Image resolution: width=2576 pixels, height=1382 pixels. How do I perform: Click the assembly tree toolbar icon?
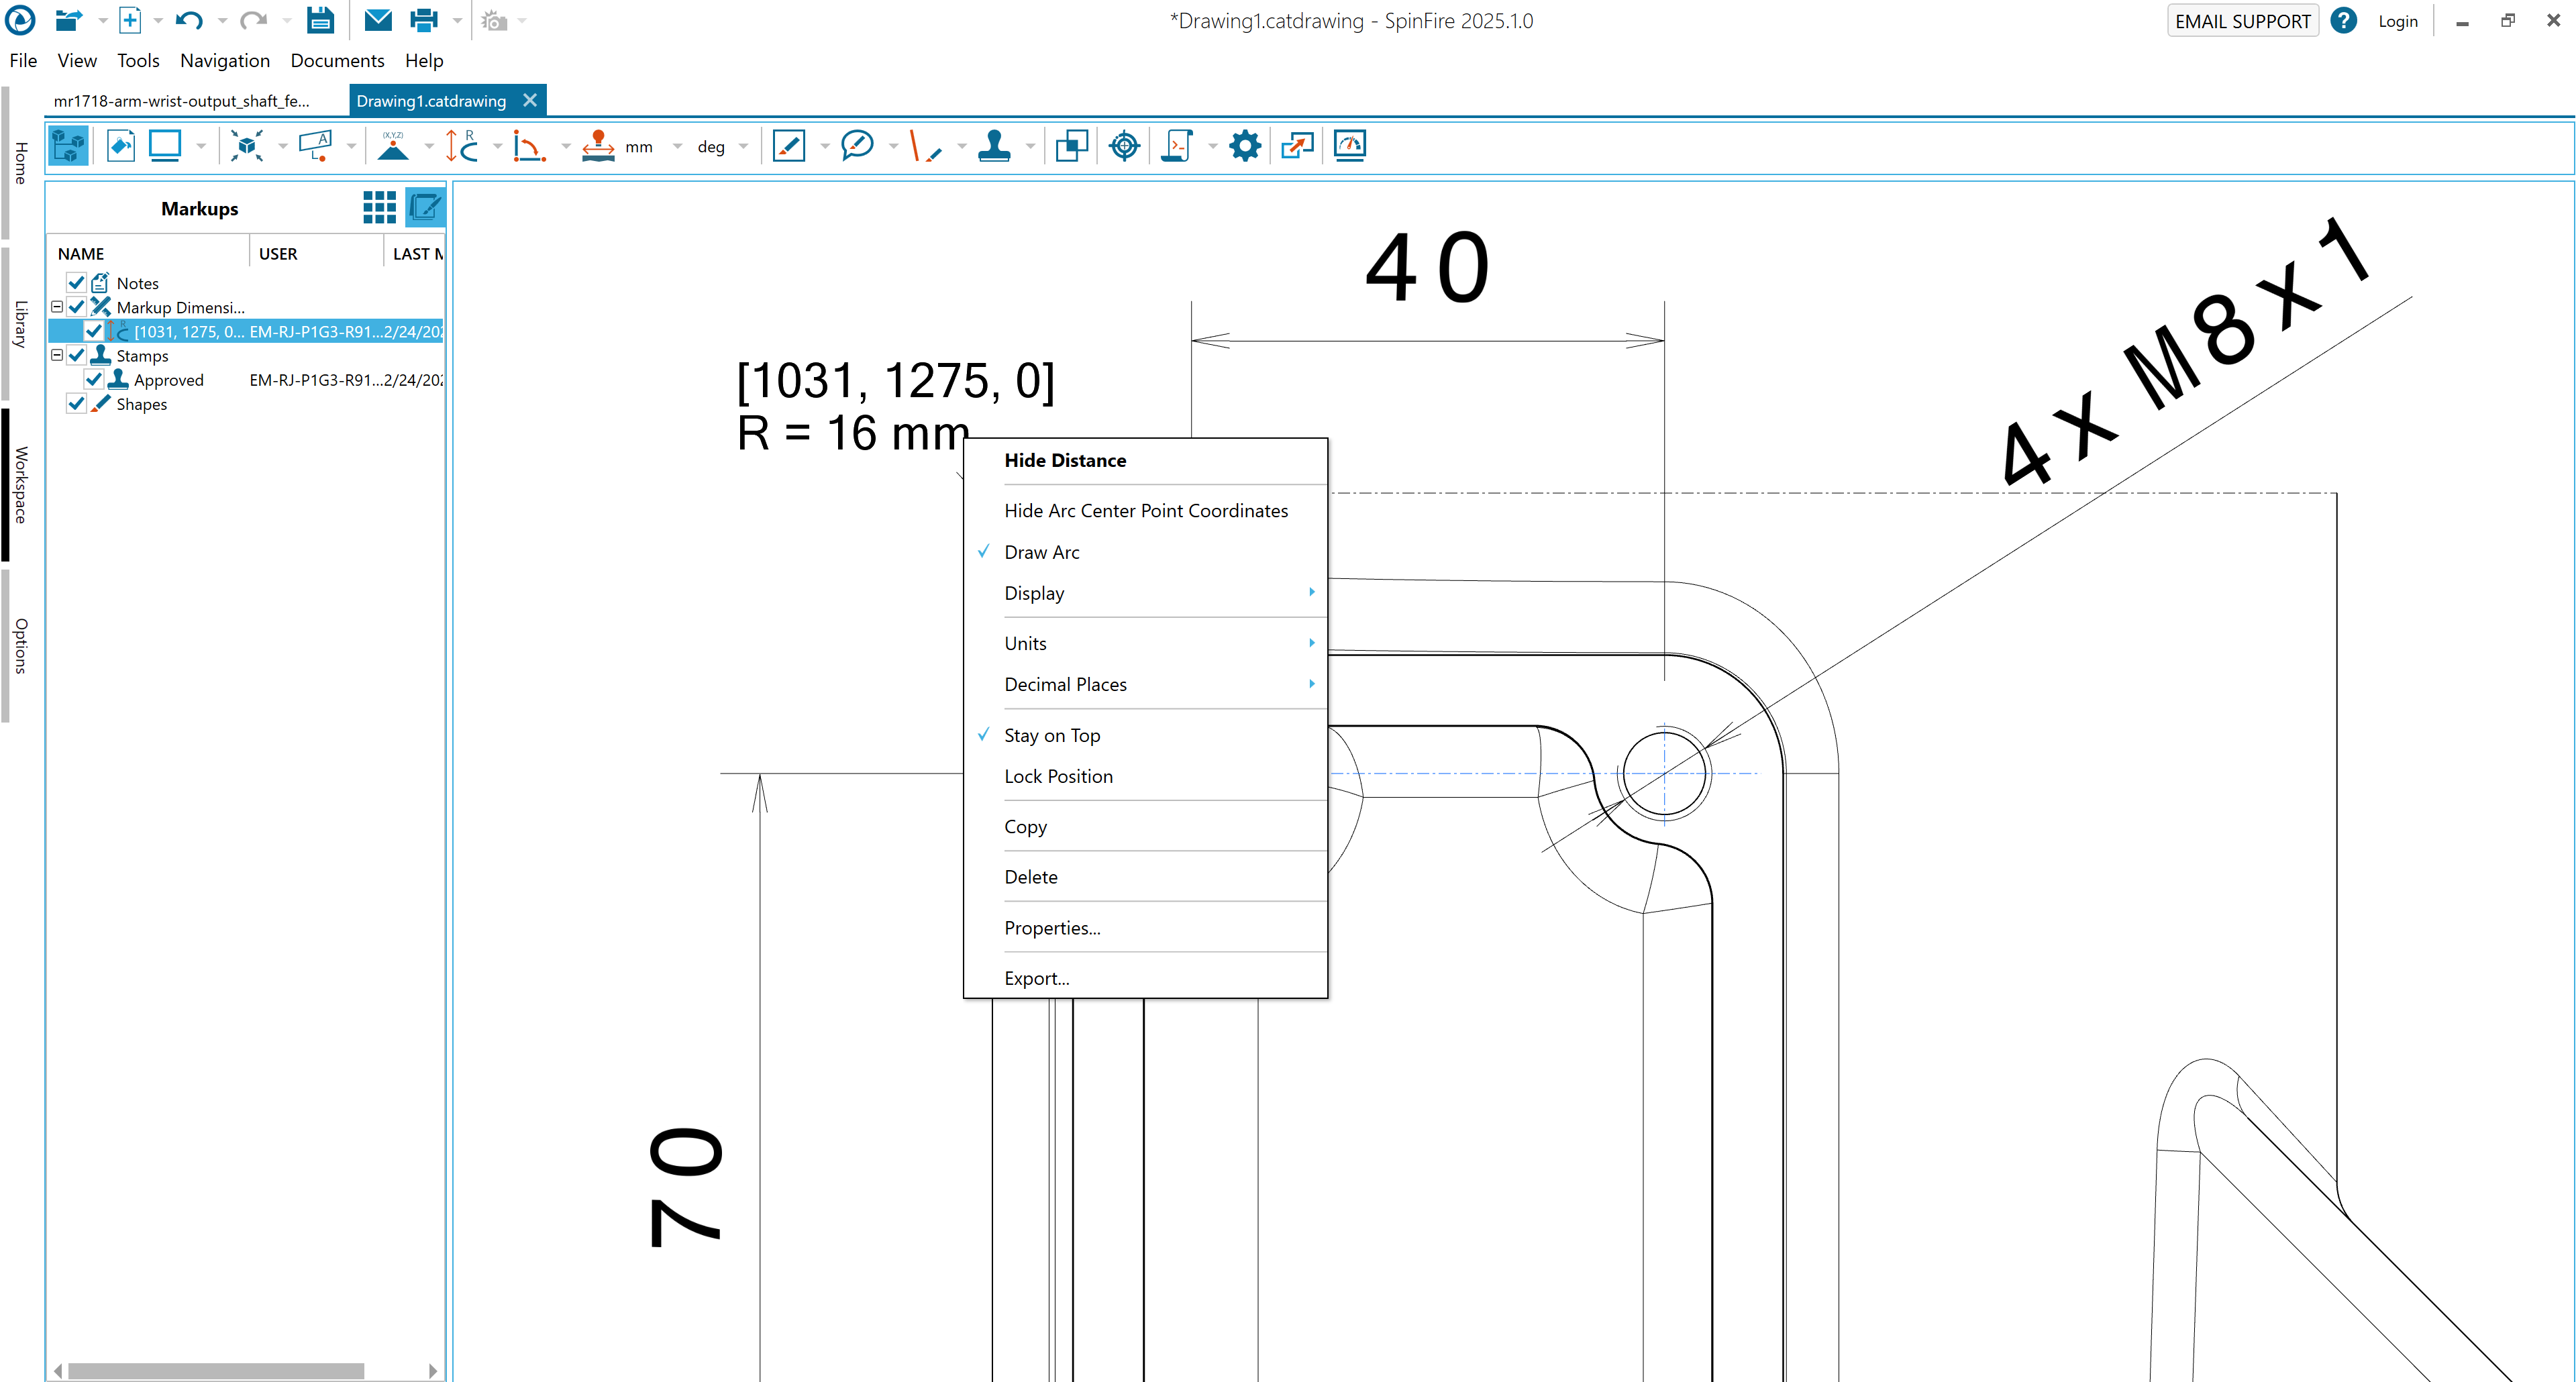click(68, 146)
